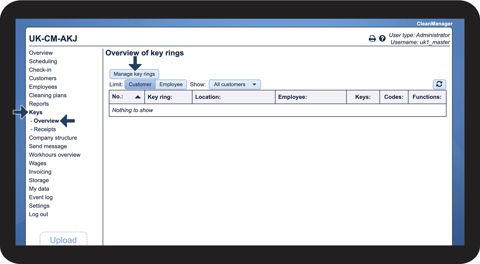Open Keys Overview submenu item
Image resolution: width=480 pixels, height=264 pixels.
[x=46, y=121]
